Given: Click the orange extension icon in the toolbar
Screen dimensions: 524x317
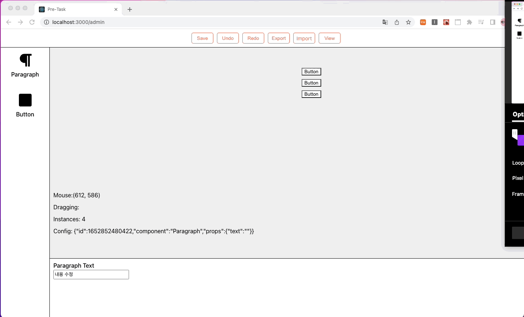Looking at the screenshot, I should coord(423,22).
